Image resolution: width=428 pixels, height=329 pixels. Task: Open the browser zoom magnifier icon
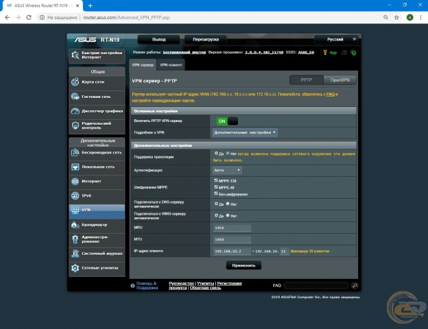(x=385, y=17)
